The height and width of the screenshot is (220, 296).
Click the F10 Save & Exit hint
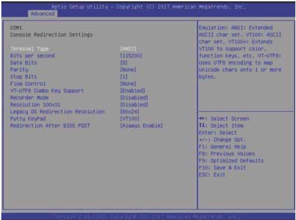click(x=222, y=168)
